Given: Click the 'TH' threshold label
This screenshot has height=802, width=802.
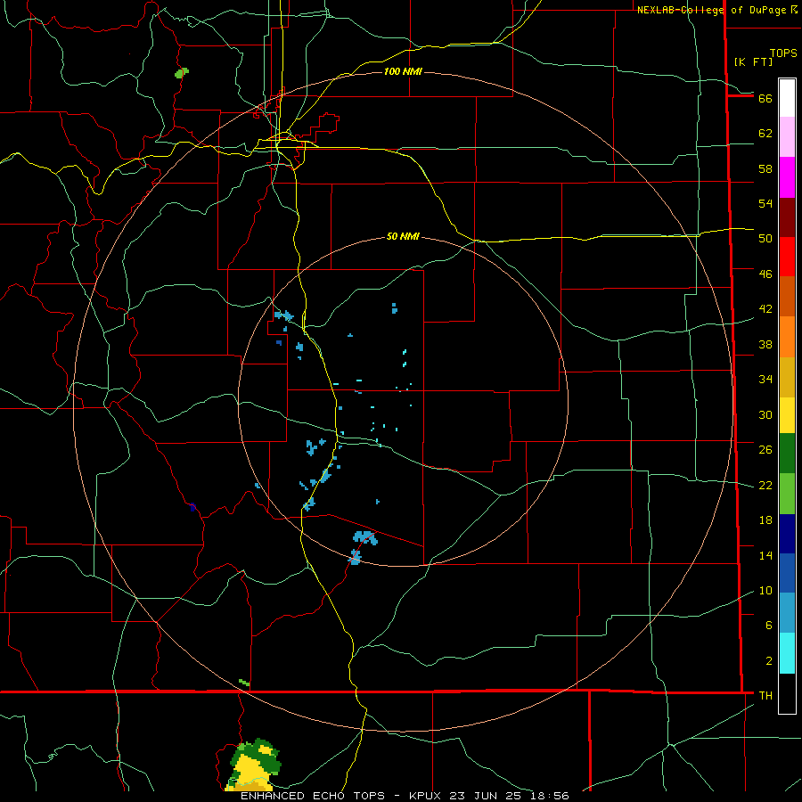Looking at the screenshot, I should click(x=765, y=696).
